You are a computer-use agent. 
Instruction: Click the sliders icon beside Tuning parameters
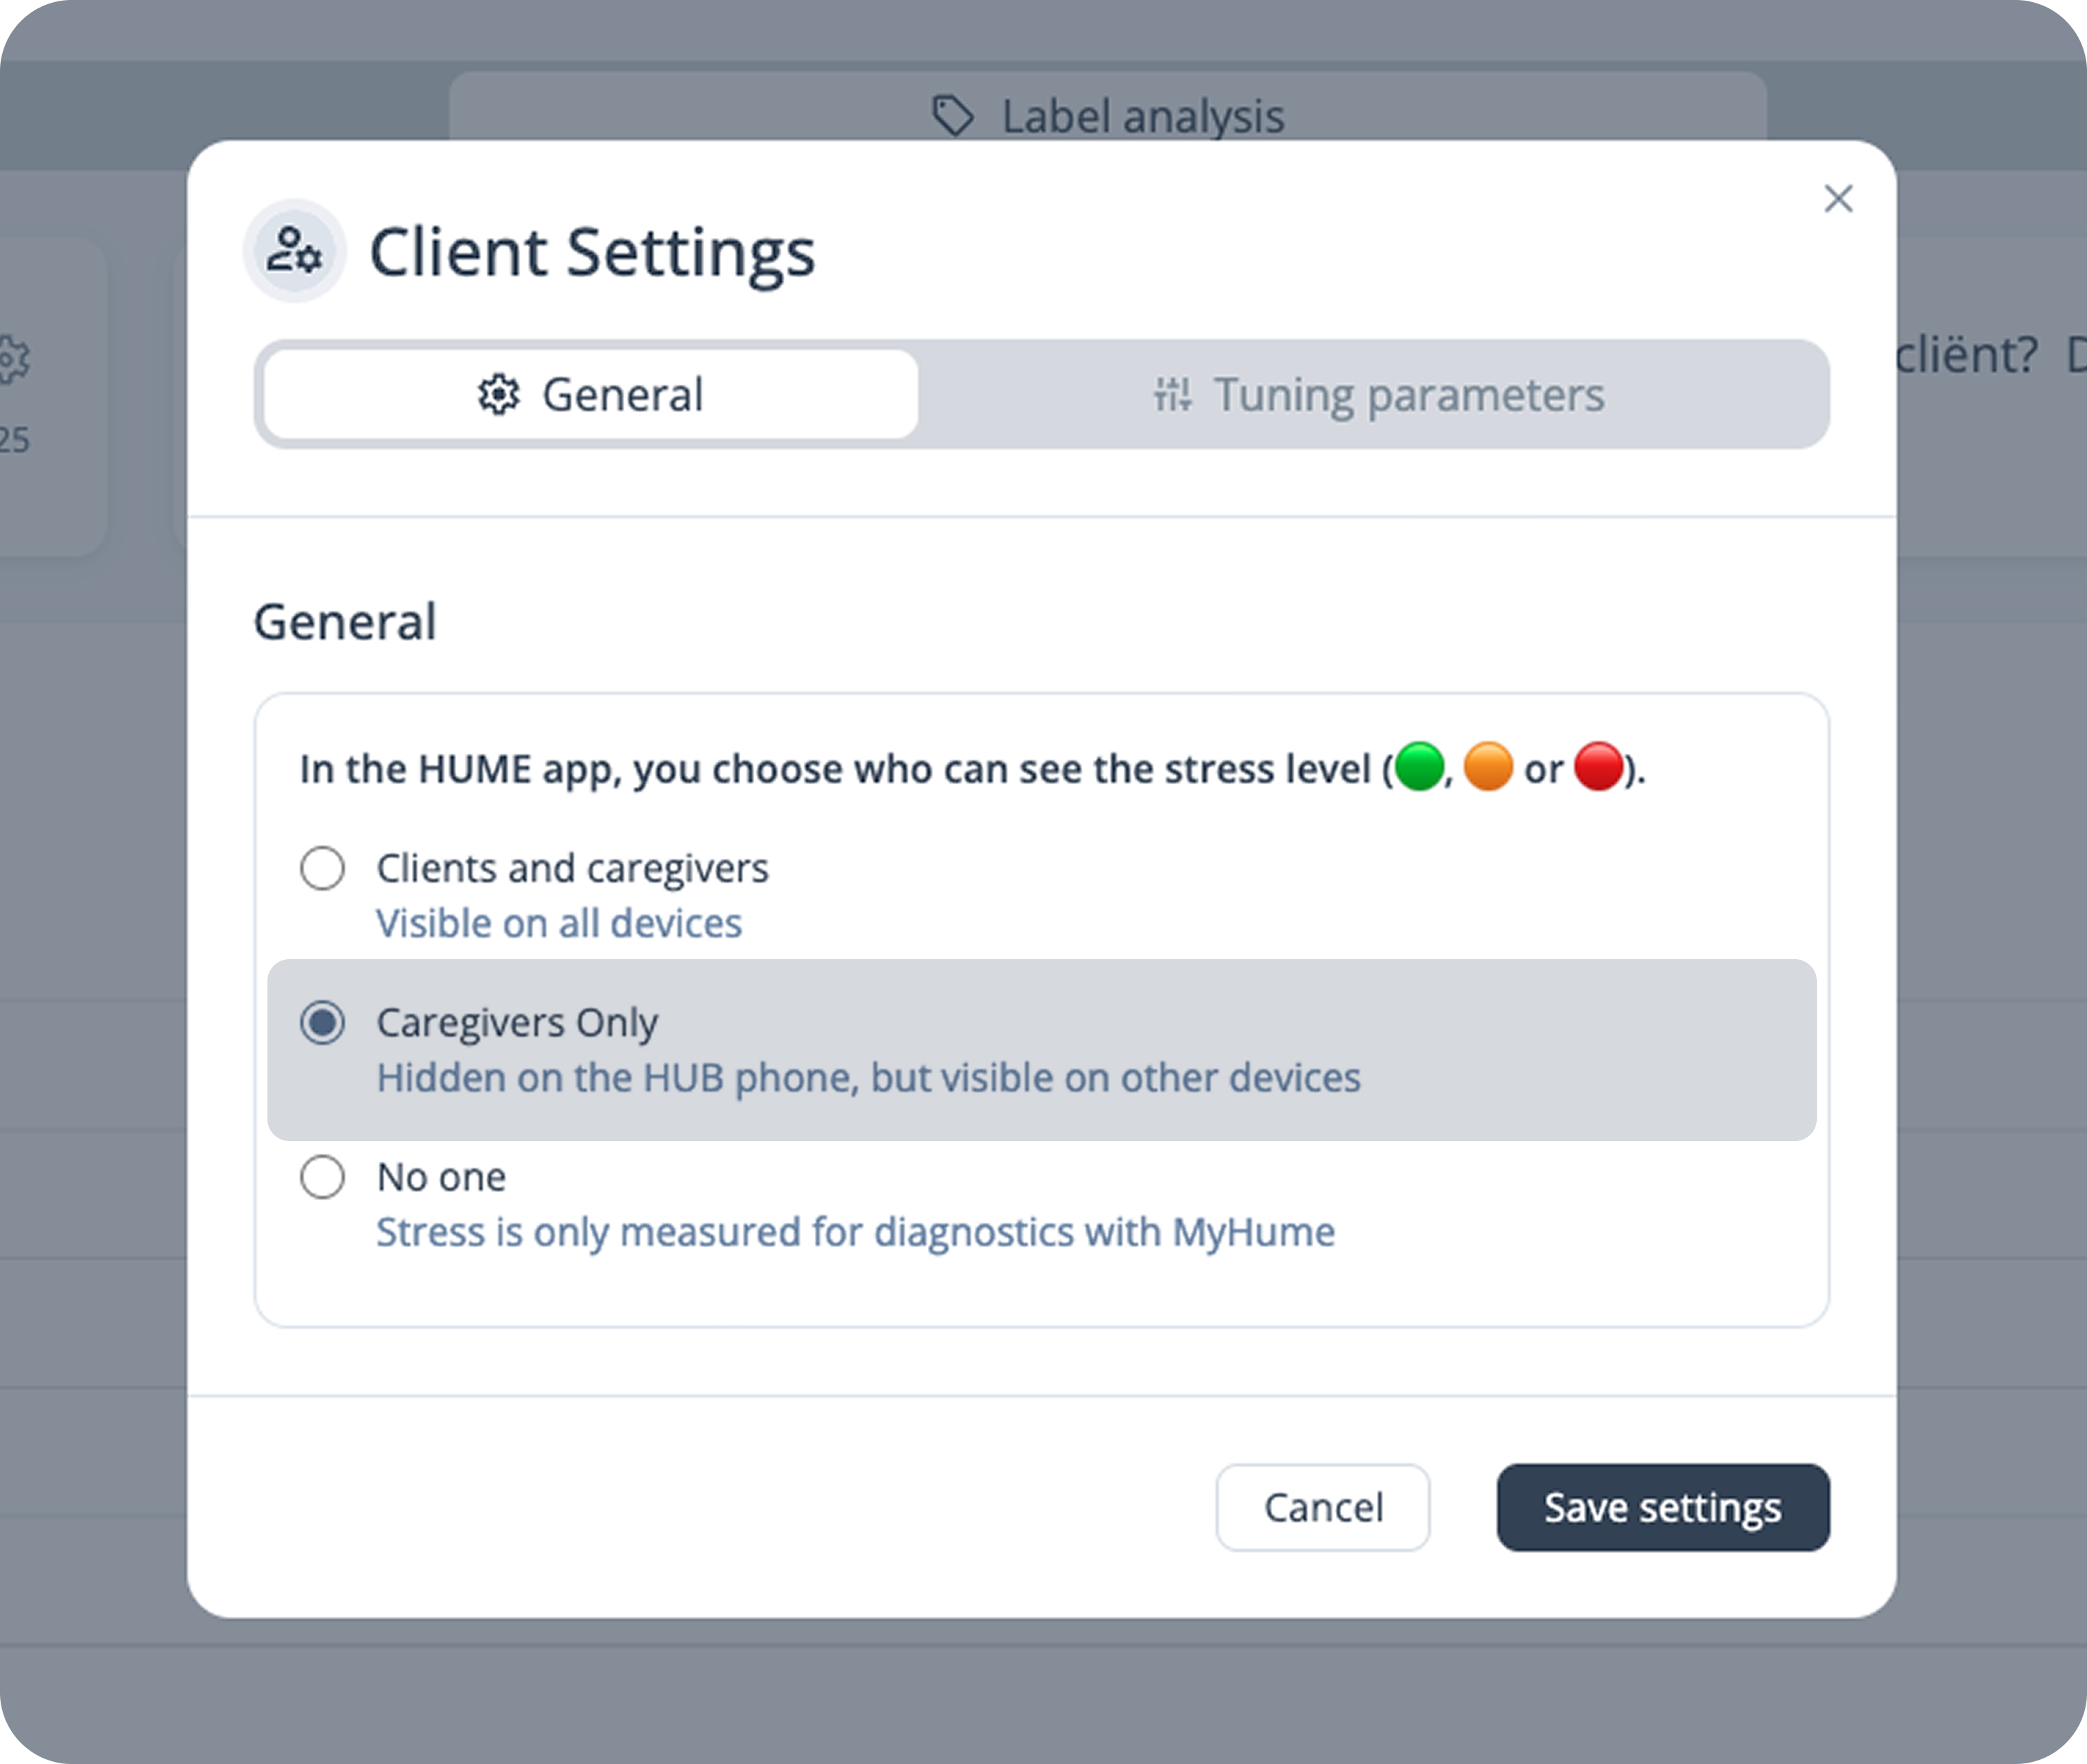(1172, 395)
